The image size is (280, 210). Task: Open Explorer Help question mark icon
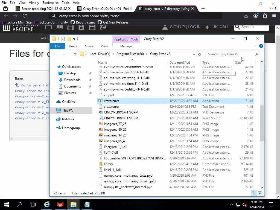tap(261, 46)
